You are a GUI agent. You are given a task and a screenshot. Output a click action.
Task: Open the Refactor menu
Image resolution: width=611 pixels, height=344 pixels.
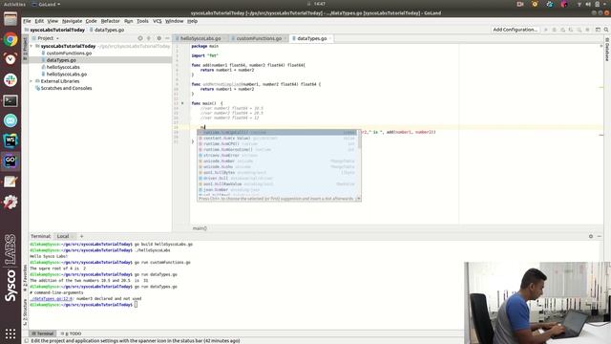[111, 21]
